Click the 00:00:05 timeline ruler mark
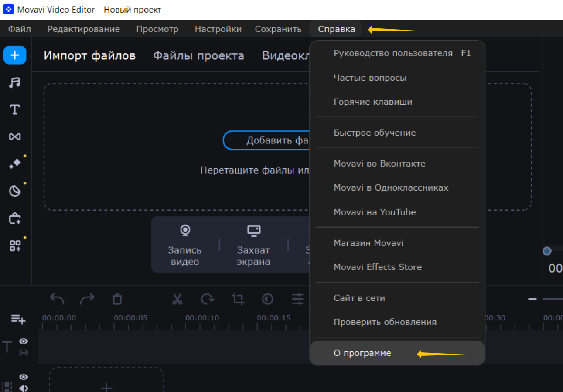The image size is (563, 392). coord(130,318)
